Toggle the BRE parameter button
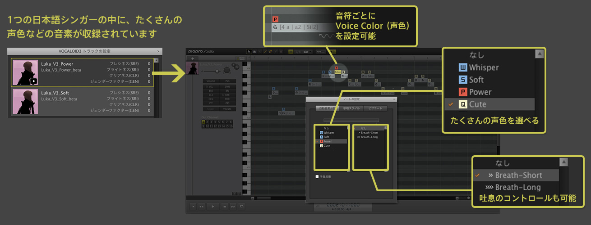This screenshot has height=225, width=591. click(211, 91)
